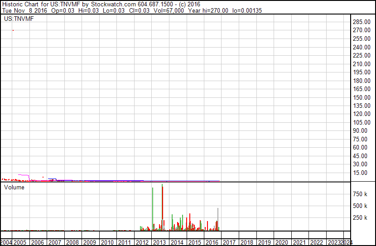Click the 2010 year label
376x246 pixels.
tap(107, 242)
